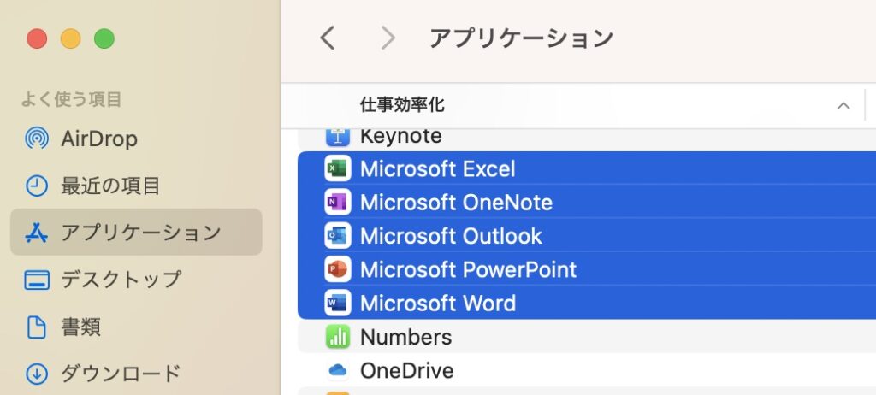Select the Numbers row label in list
The image size is (876, 395).
click(x=405, y=337)
